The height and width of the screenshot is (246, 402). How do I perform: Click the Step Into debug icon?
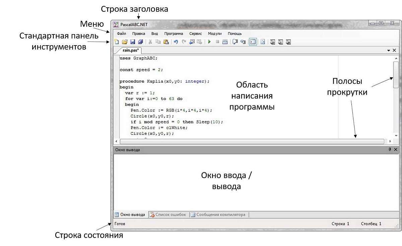click(x=243, y=42)
